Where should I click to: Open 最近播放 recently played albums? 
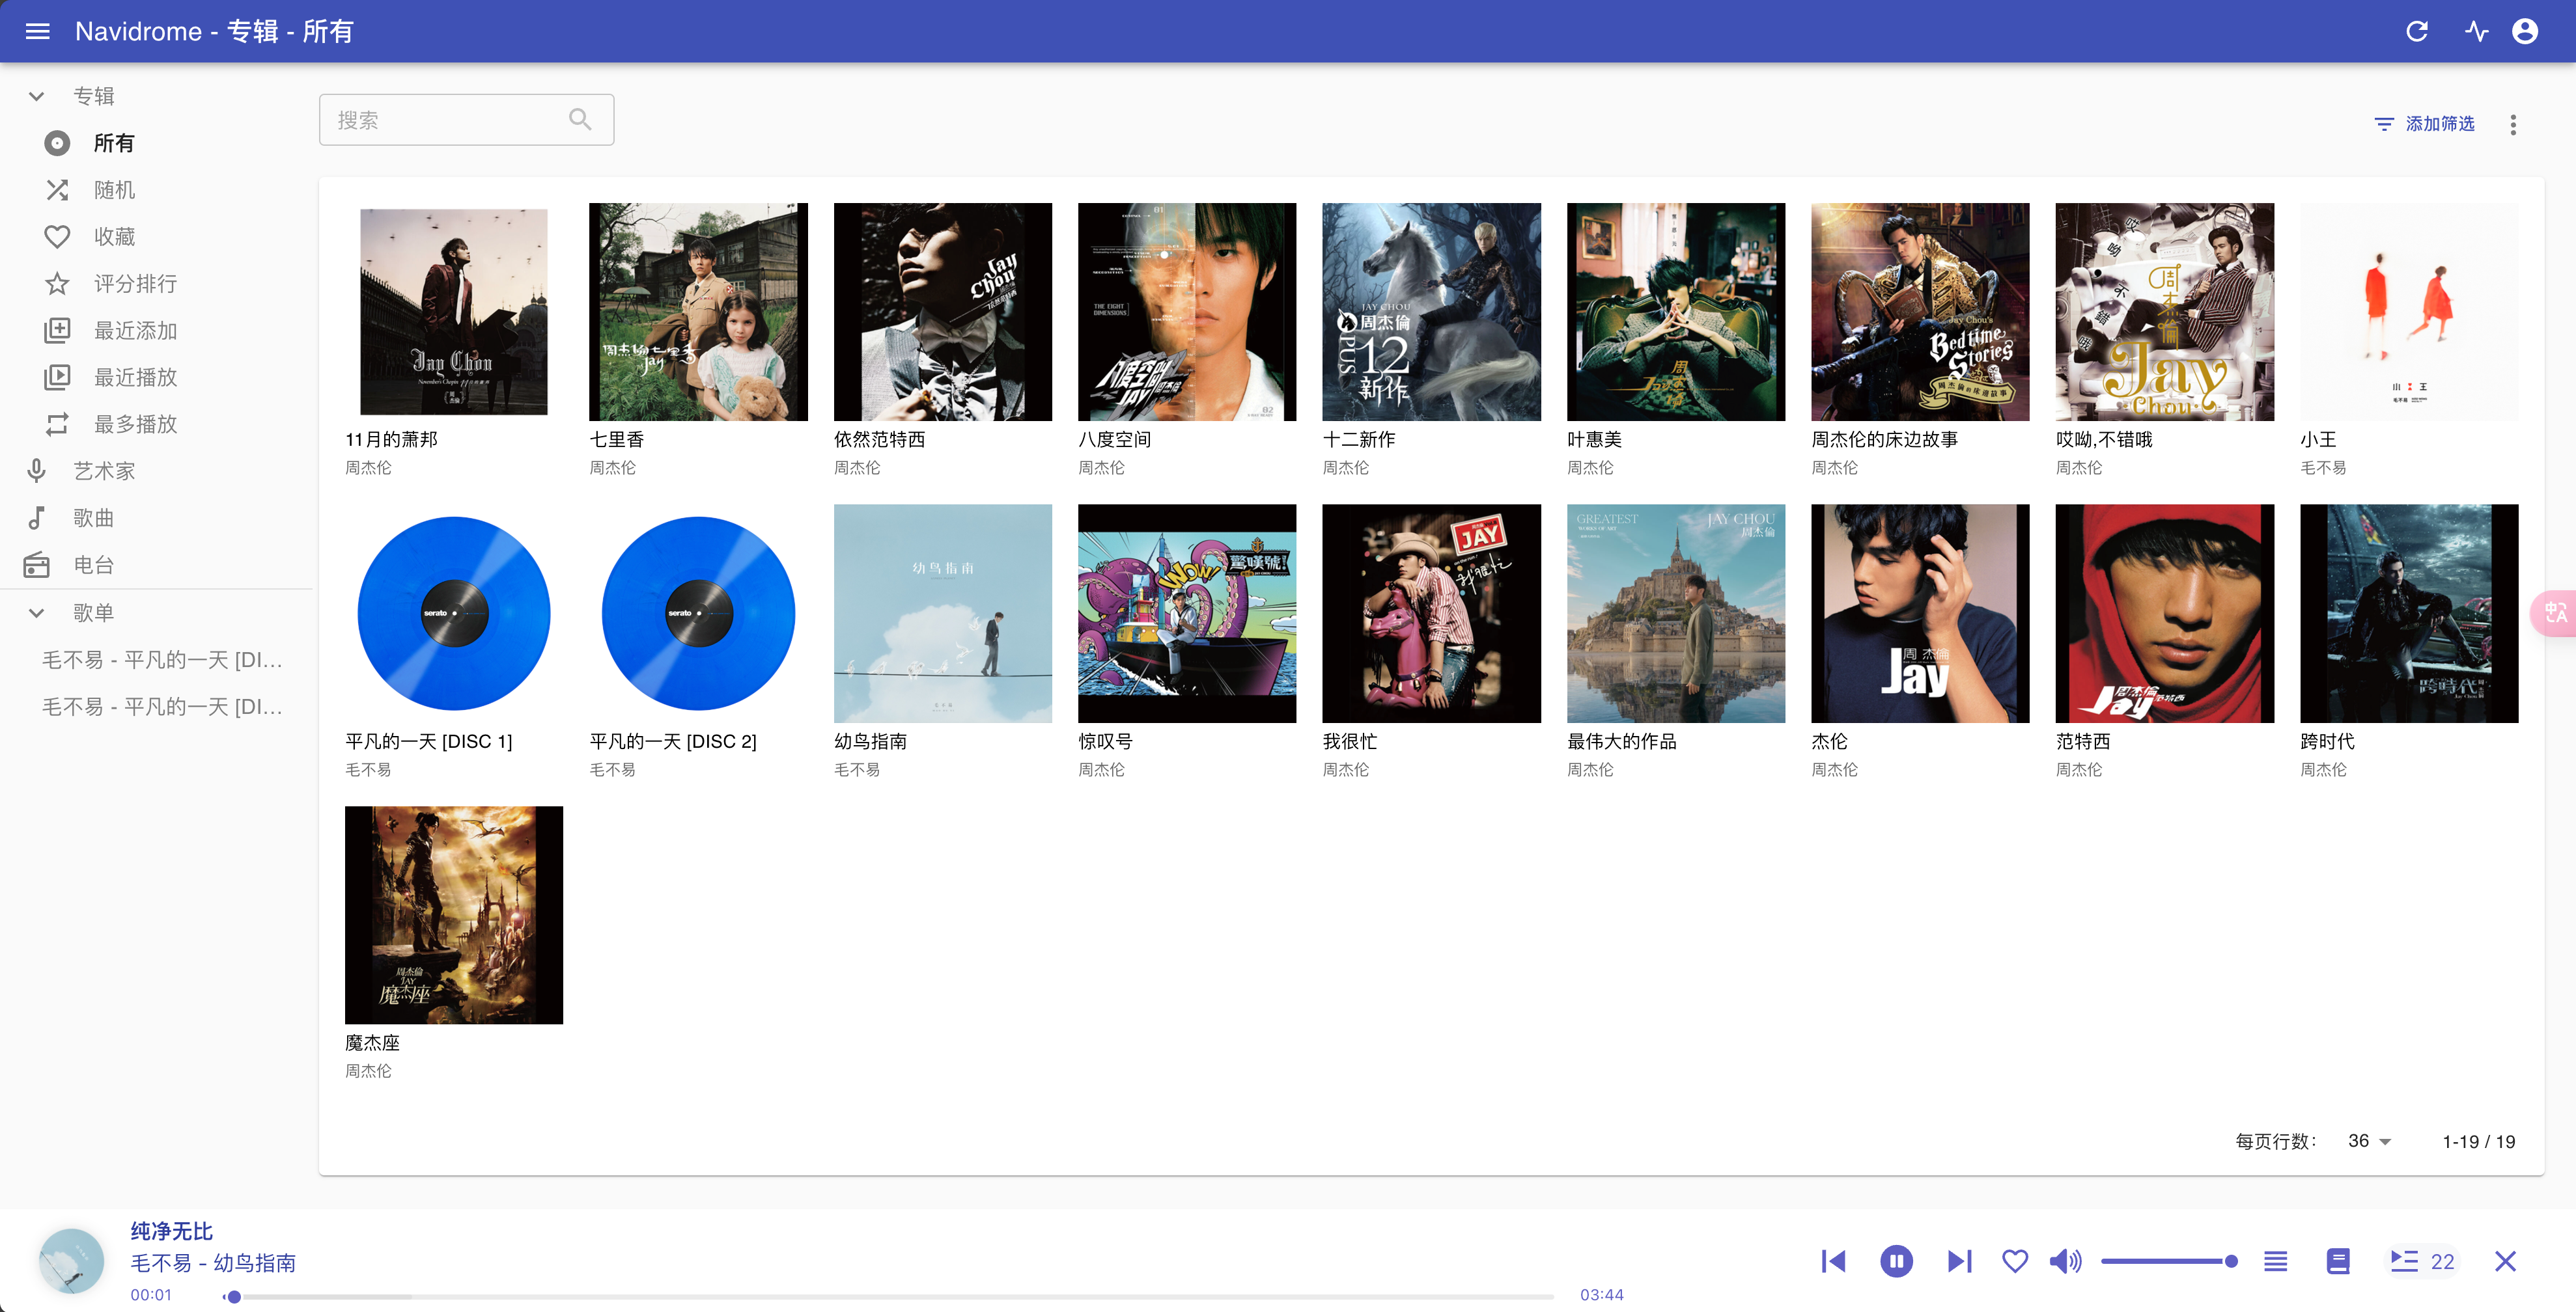[156, 377]
